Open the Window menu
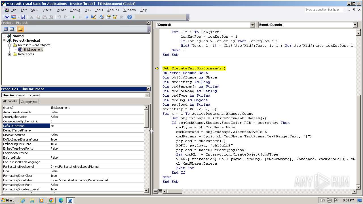This screenshot has height=204, width=363. point(129,10)
